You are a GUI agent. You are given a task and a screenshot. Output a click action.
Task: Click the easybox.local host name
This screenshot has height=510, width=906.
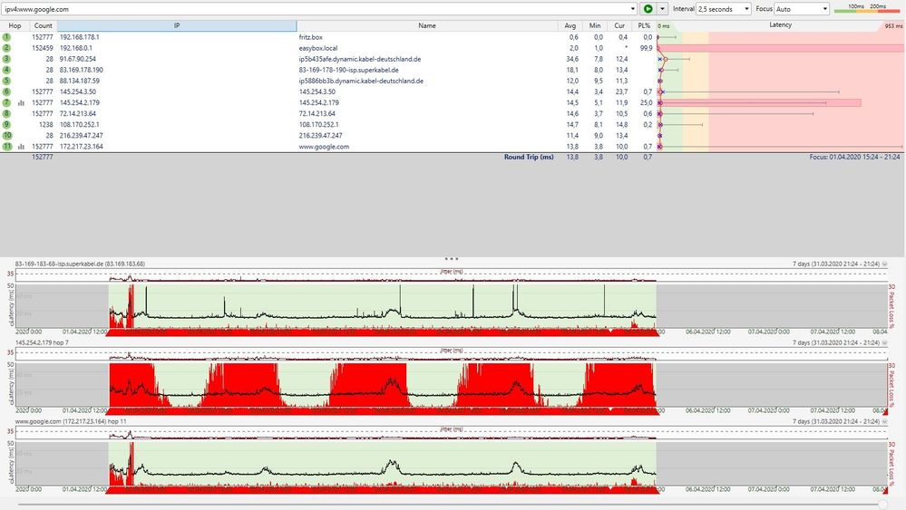pos(317,48)
